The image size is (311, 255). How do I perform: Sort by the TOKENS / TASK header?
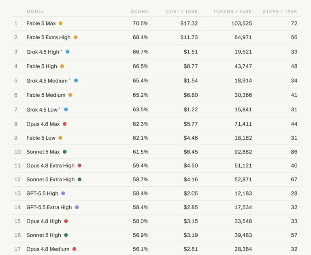pos(232,11)
